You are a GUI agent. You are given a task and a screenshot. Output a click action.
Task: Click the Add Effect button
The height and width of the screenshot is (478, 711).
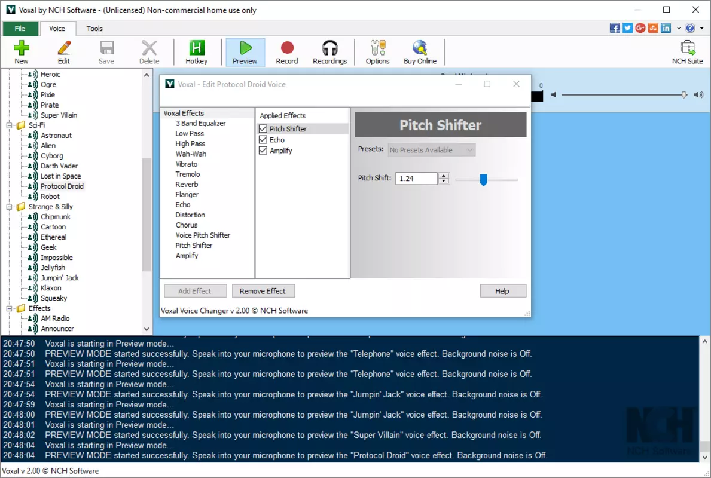[x=195, y=291]
